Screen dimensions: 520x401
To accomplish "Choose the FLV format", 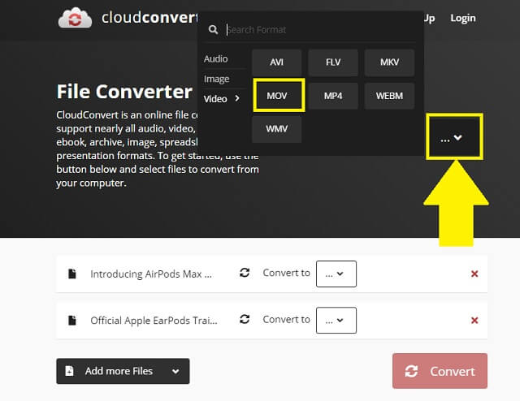I will click(333, 63).
